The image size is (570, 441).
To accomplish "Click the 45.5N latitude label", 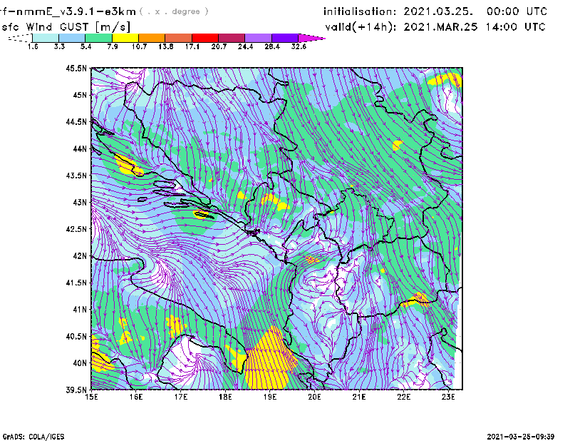I will click(x=76, y=68).
